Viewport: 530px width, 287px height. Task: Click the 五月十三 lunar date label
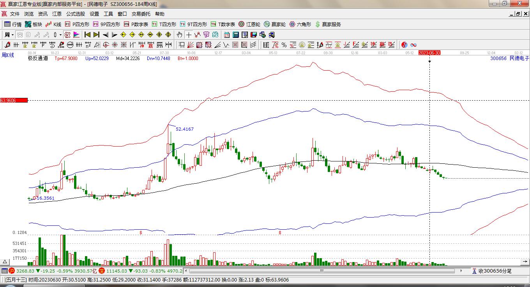[x=15, y=280]
